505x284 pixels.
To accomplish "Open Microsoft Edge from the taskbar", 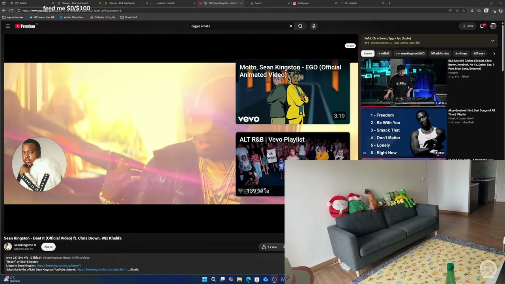I will pyautogui.click(x=248, y=279).
